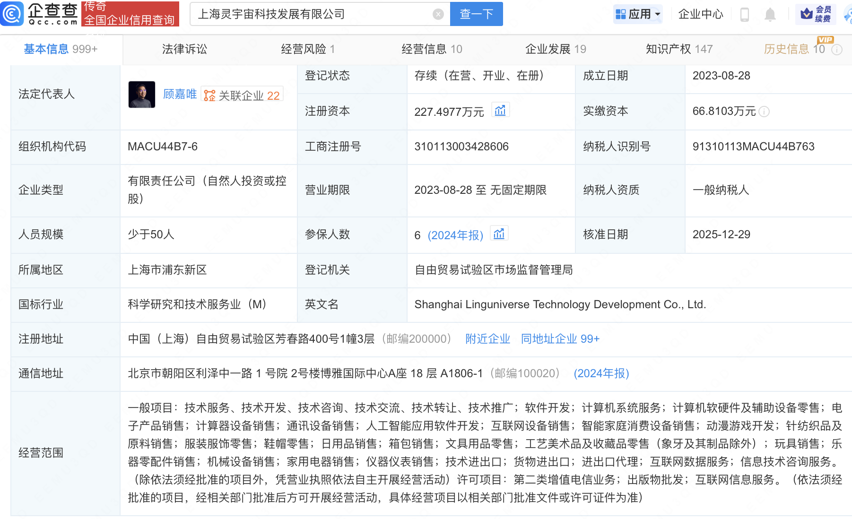The height and width of the screenshot is (519, 852).
Task: Click the company name search field
Action: click(x=312, y=14)
